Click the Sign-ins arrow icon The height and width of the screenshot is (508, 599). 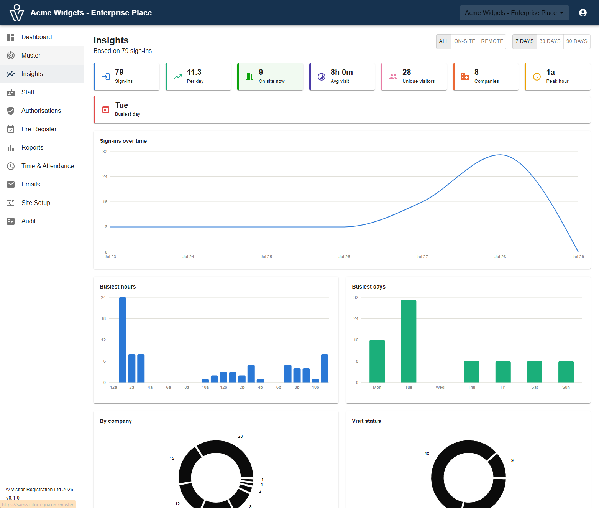[106, 77]
